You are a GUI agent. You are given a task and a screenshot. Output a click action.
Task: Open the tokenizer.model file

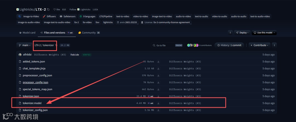click(x=32, y=103)
